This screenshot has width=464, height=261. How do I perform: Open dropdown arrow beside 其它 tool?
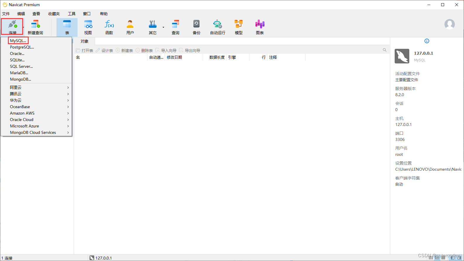pos(163,27)
